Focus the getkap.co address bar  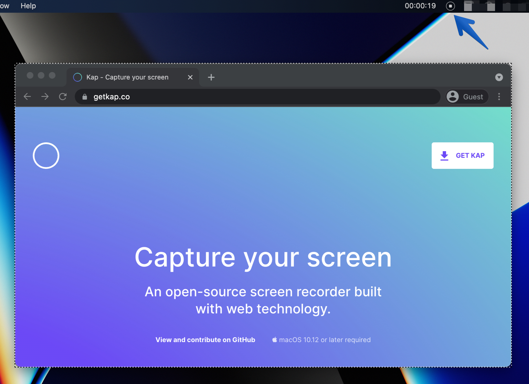[x=257, y=97]
